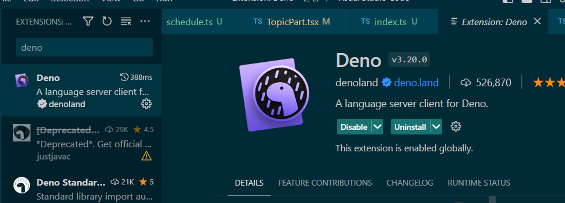The height and width of the screenshot is (203, 565).
Task: Expand the Disable dropdown arrow
Action: 377,127
